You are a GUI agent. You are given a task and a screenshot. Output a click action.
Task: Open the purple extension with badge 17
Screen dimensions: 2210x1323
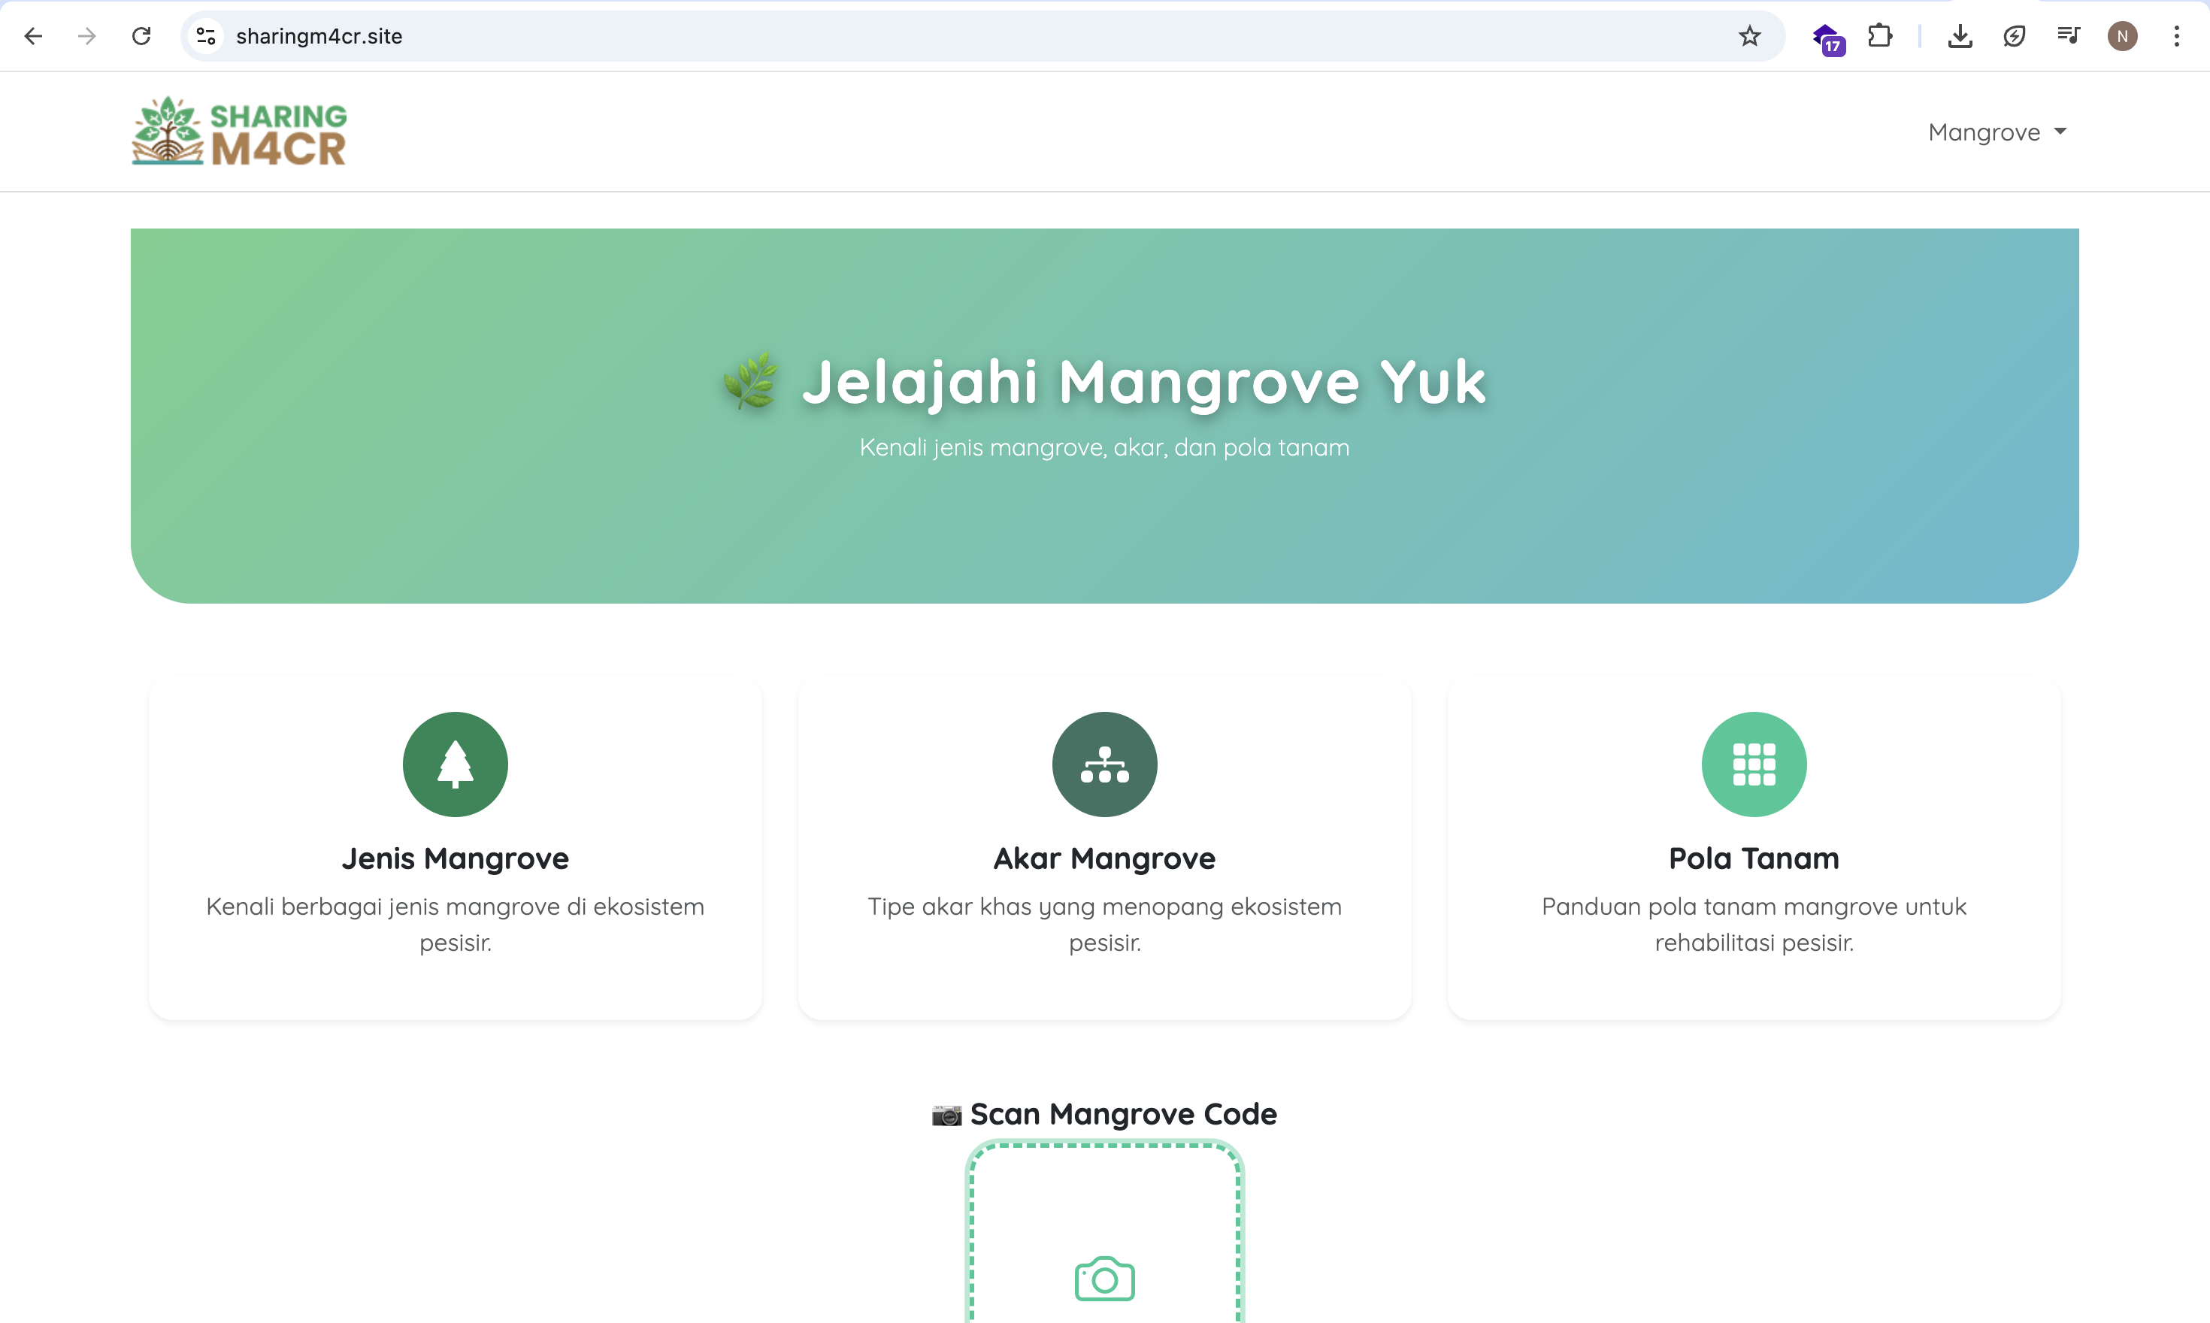1828,35
